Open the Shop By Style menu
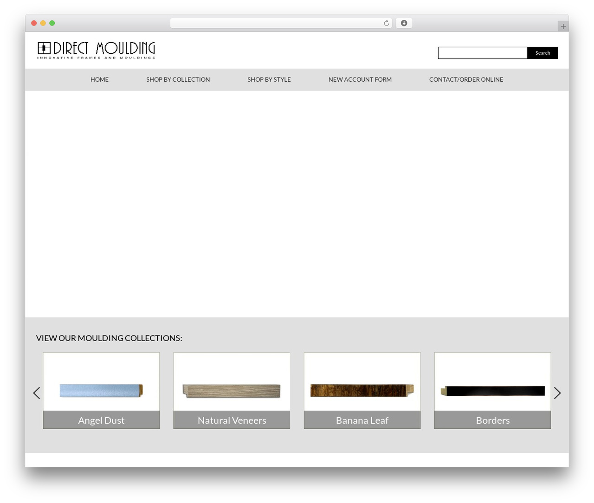This screenshot has height=503, width=594. (269, 80)
